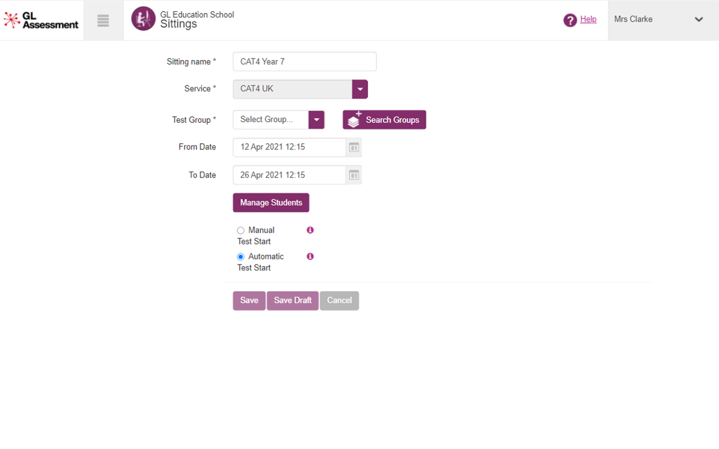
Task: Open the hamburger navigation menu
Action: (103, 21)
